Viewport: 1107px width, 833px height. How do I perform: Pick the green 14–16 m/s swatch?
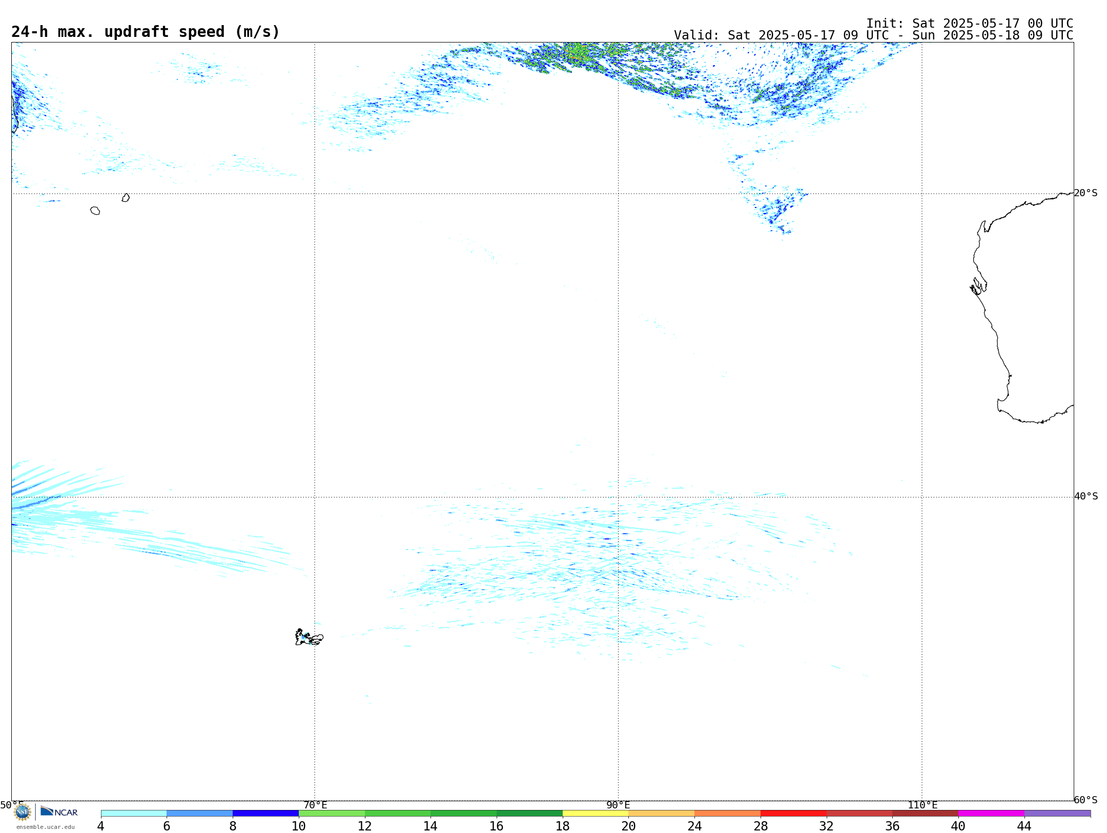(x=464, y=813)
